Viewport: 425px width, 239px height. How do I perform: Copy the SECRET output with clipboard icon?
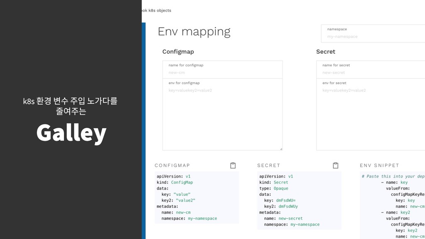click(335, 166)
